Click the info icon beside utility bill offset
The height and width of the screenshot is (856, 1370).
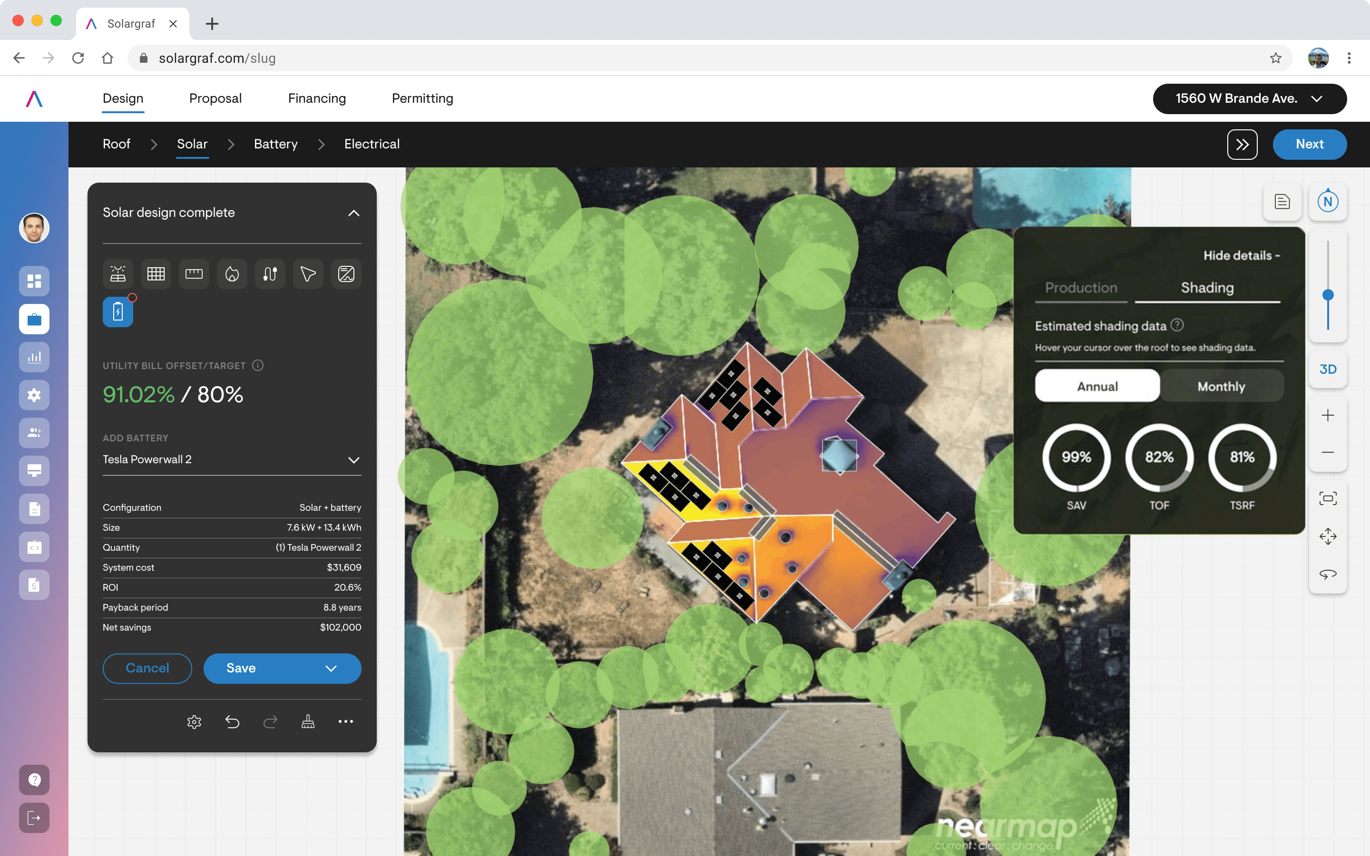point(257,365)
